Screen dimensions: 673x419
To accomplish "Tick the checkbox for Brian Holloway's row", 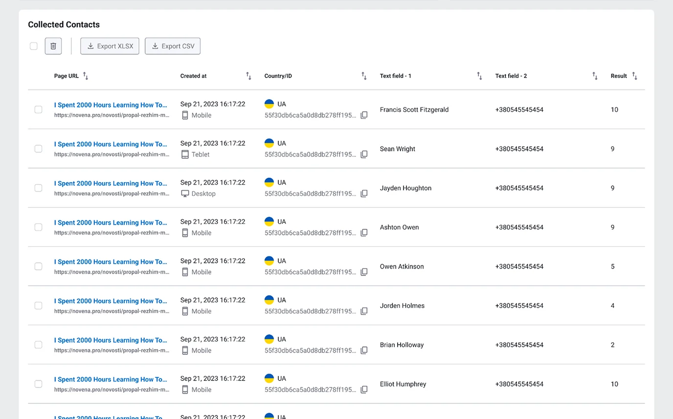I will [x=38, y=345].
